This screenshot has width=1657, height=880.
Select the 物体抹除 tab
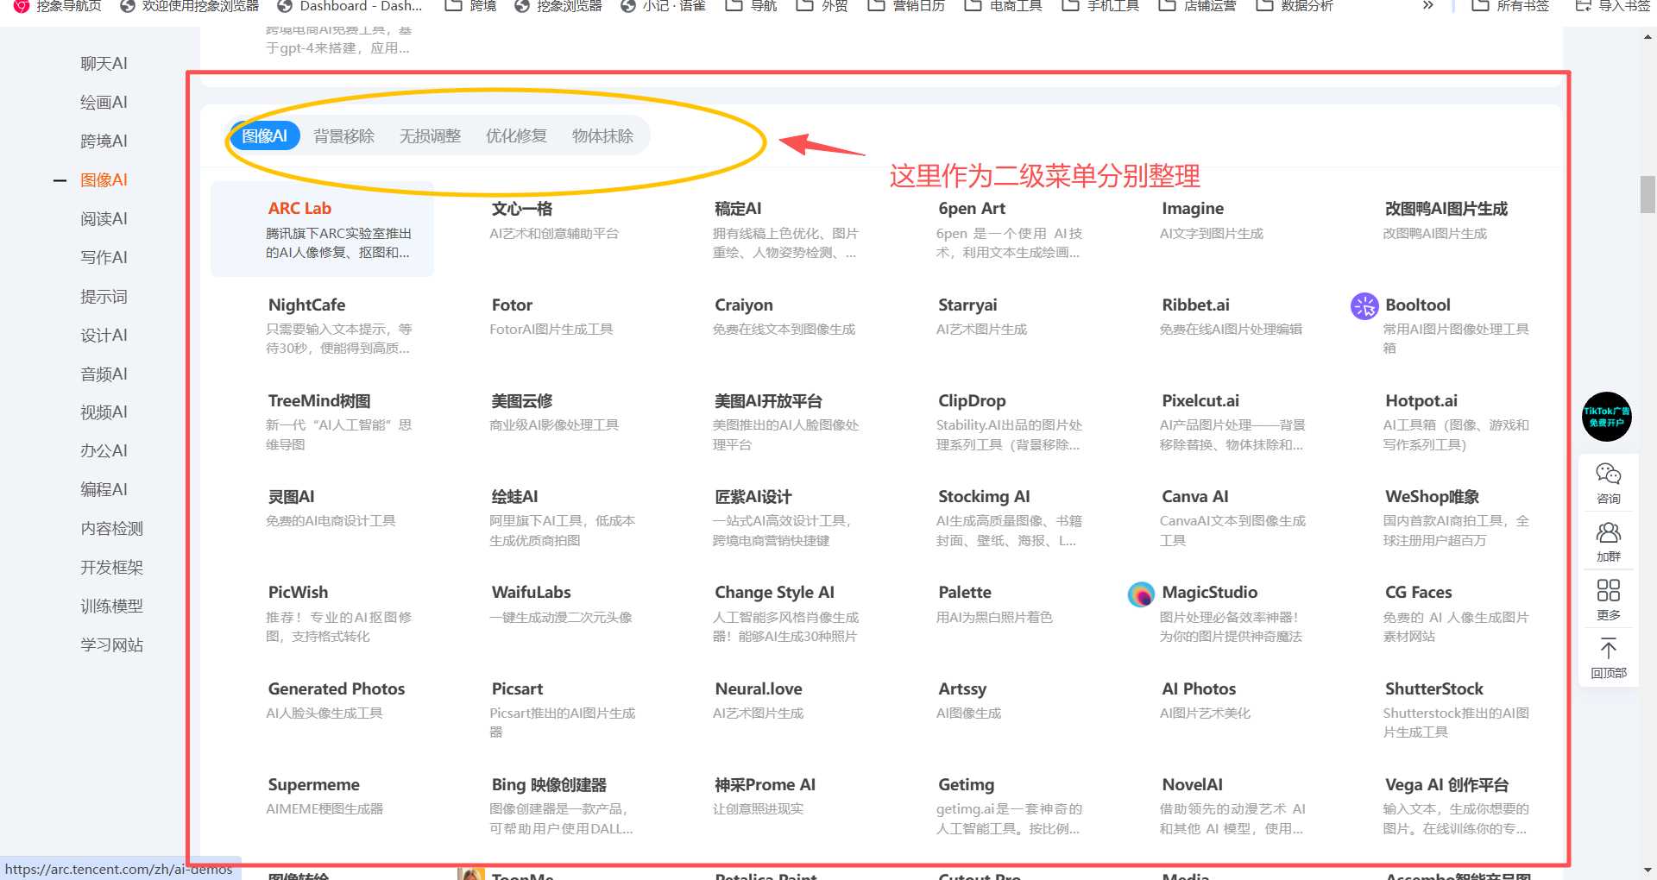click(x=602, y=136)
